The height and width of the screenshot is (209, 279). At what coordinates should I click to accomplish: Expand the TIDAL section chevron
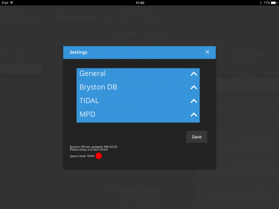click(194, 101)
